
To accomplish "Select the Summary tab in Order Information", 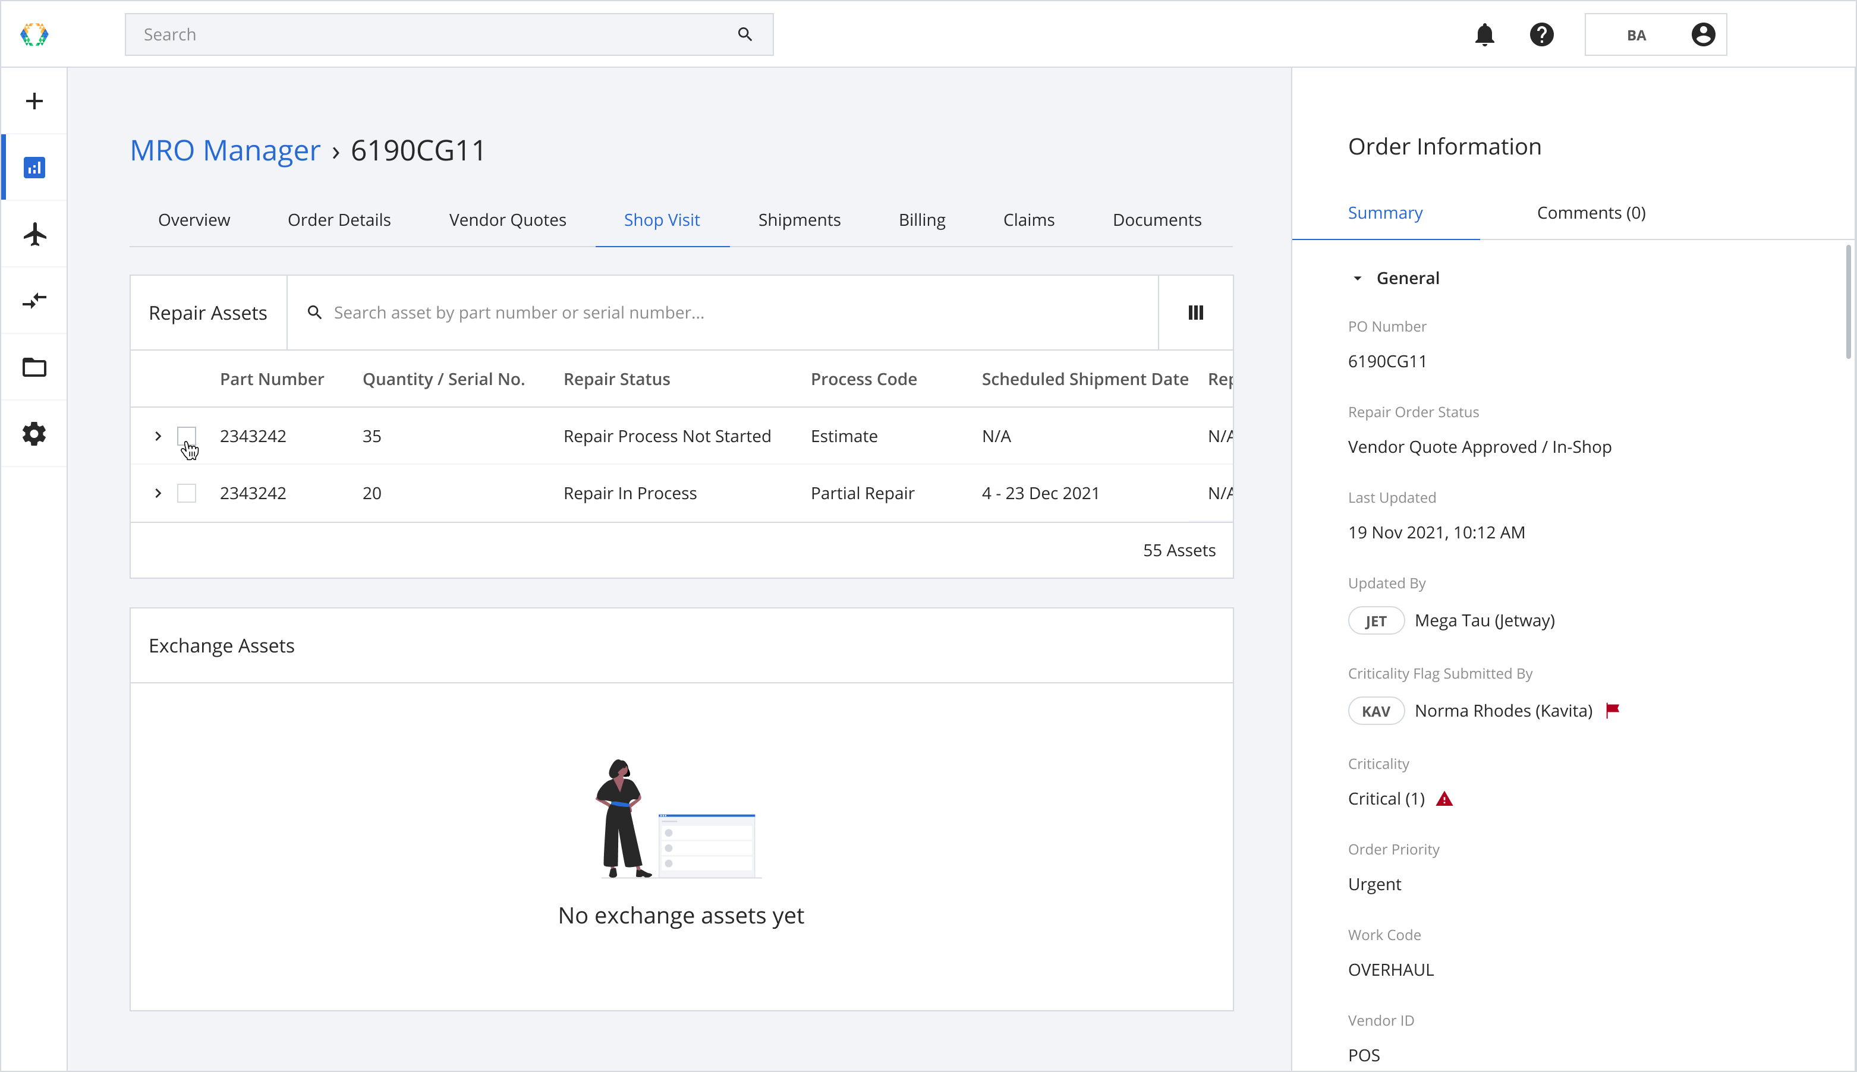I will point(1384,213).
